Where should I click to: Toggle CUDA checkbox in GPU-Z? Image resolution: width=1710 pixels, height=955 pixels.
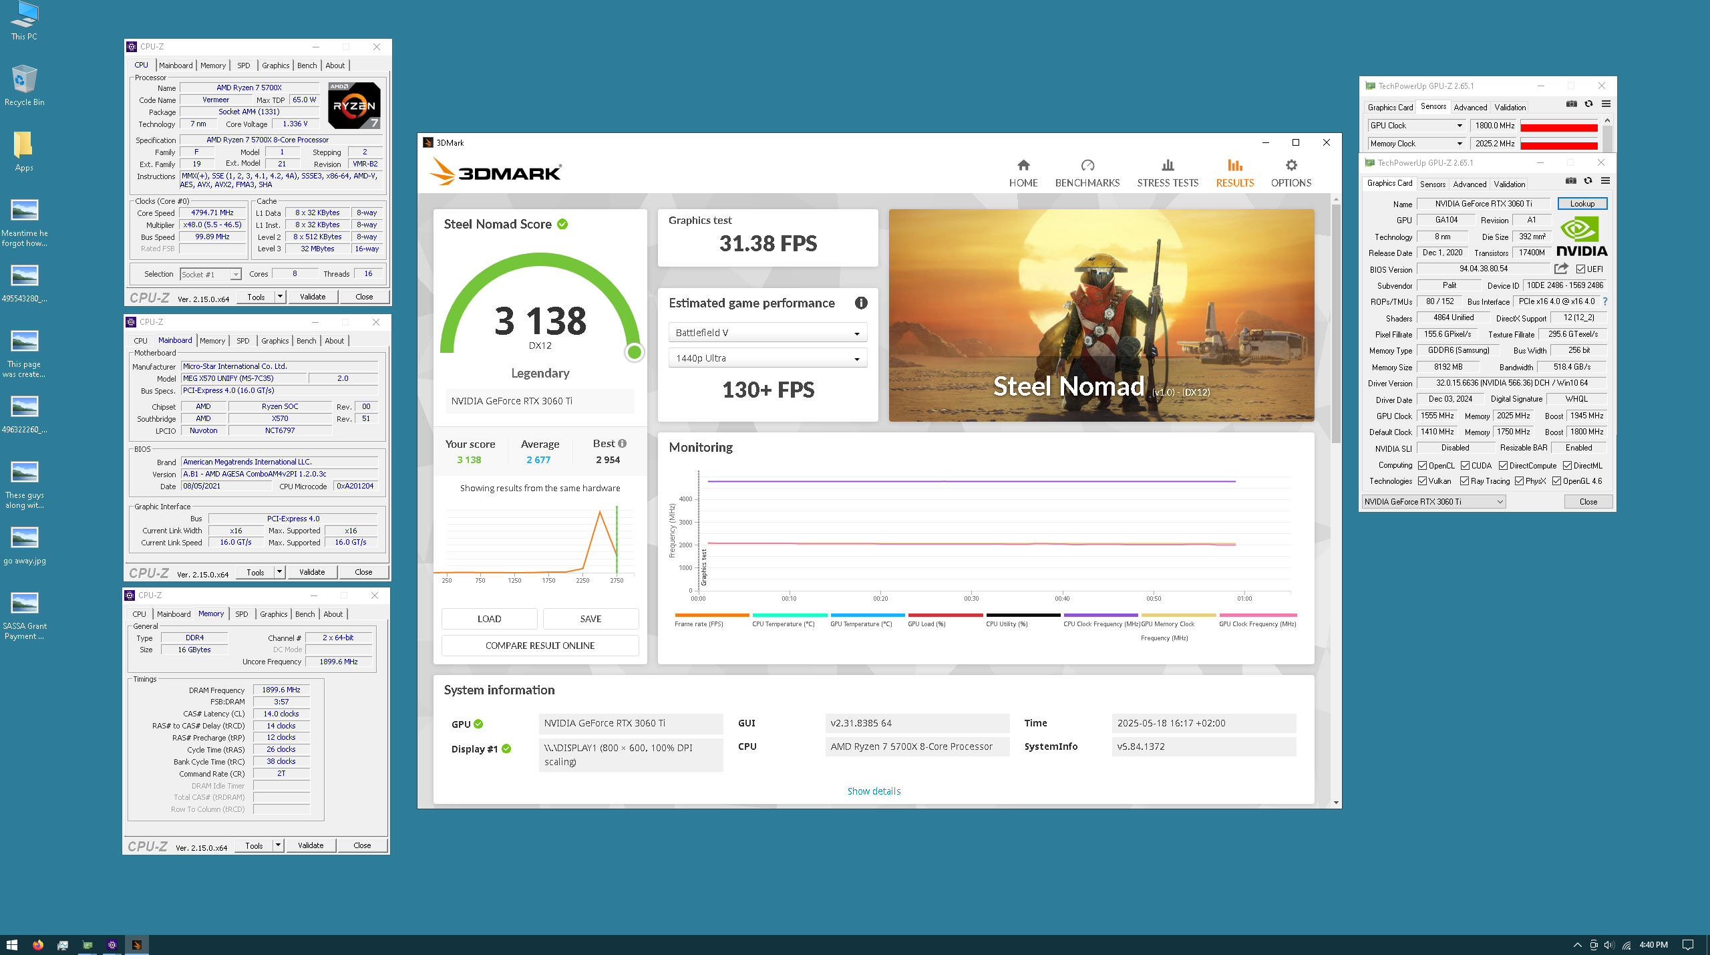[x=1465, y=466]
